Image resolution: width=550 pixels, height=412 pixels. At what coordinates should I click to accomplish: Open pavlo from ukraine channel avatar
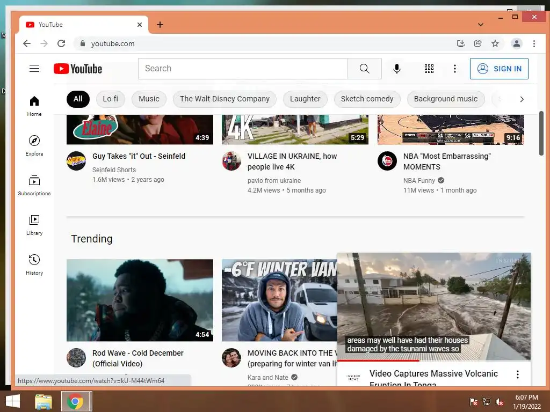coord(231,161)
